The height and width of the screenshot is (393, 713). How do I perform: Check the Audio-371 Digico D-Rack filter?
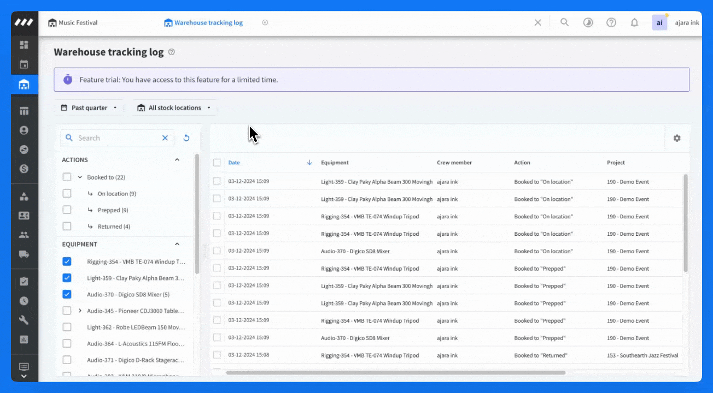pyautogui.click(x=67, y=360)
